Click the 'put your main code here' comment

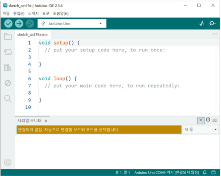tap(112, 86)
